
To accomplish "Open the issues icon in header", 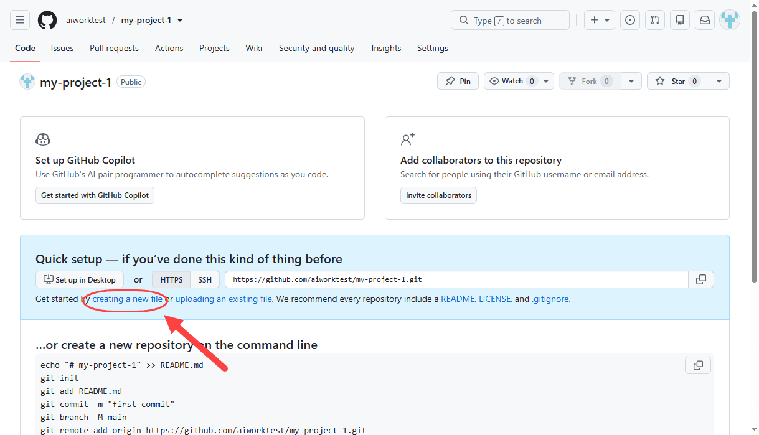I will 630,20.
